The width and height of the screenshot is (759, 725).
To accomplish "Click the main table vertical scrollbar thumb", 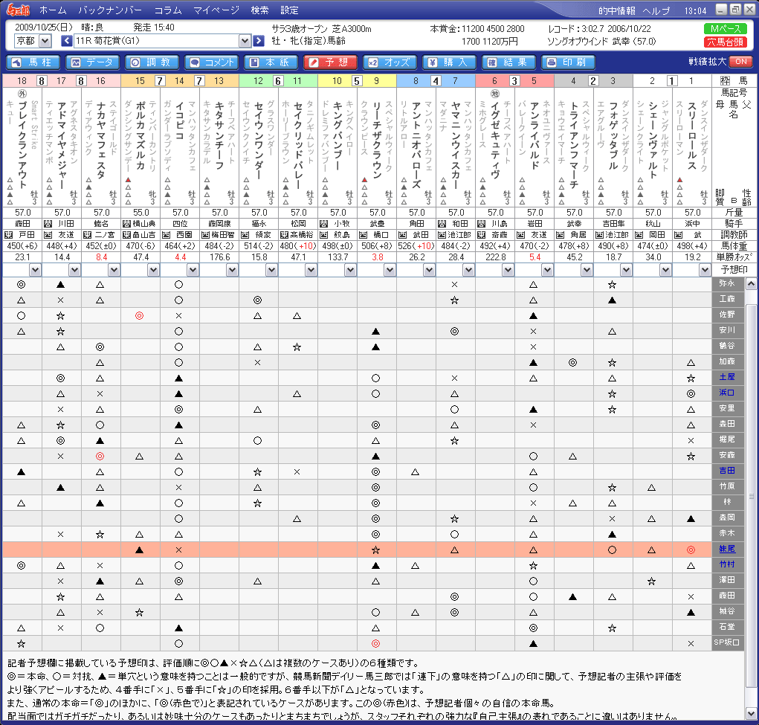I will (x=752, y=496).
